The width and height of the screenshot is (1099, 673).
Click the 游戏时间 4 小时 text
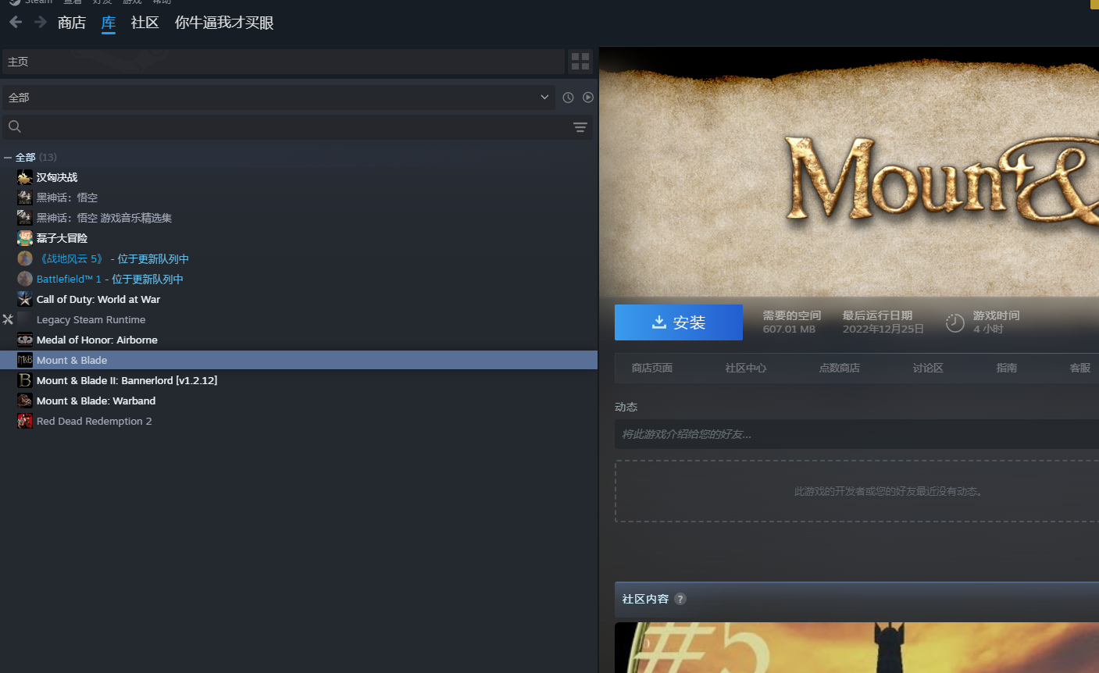[996, 322]
